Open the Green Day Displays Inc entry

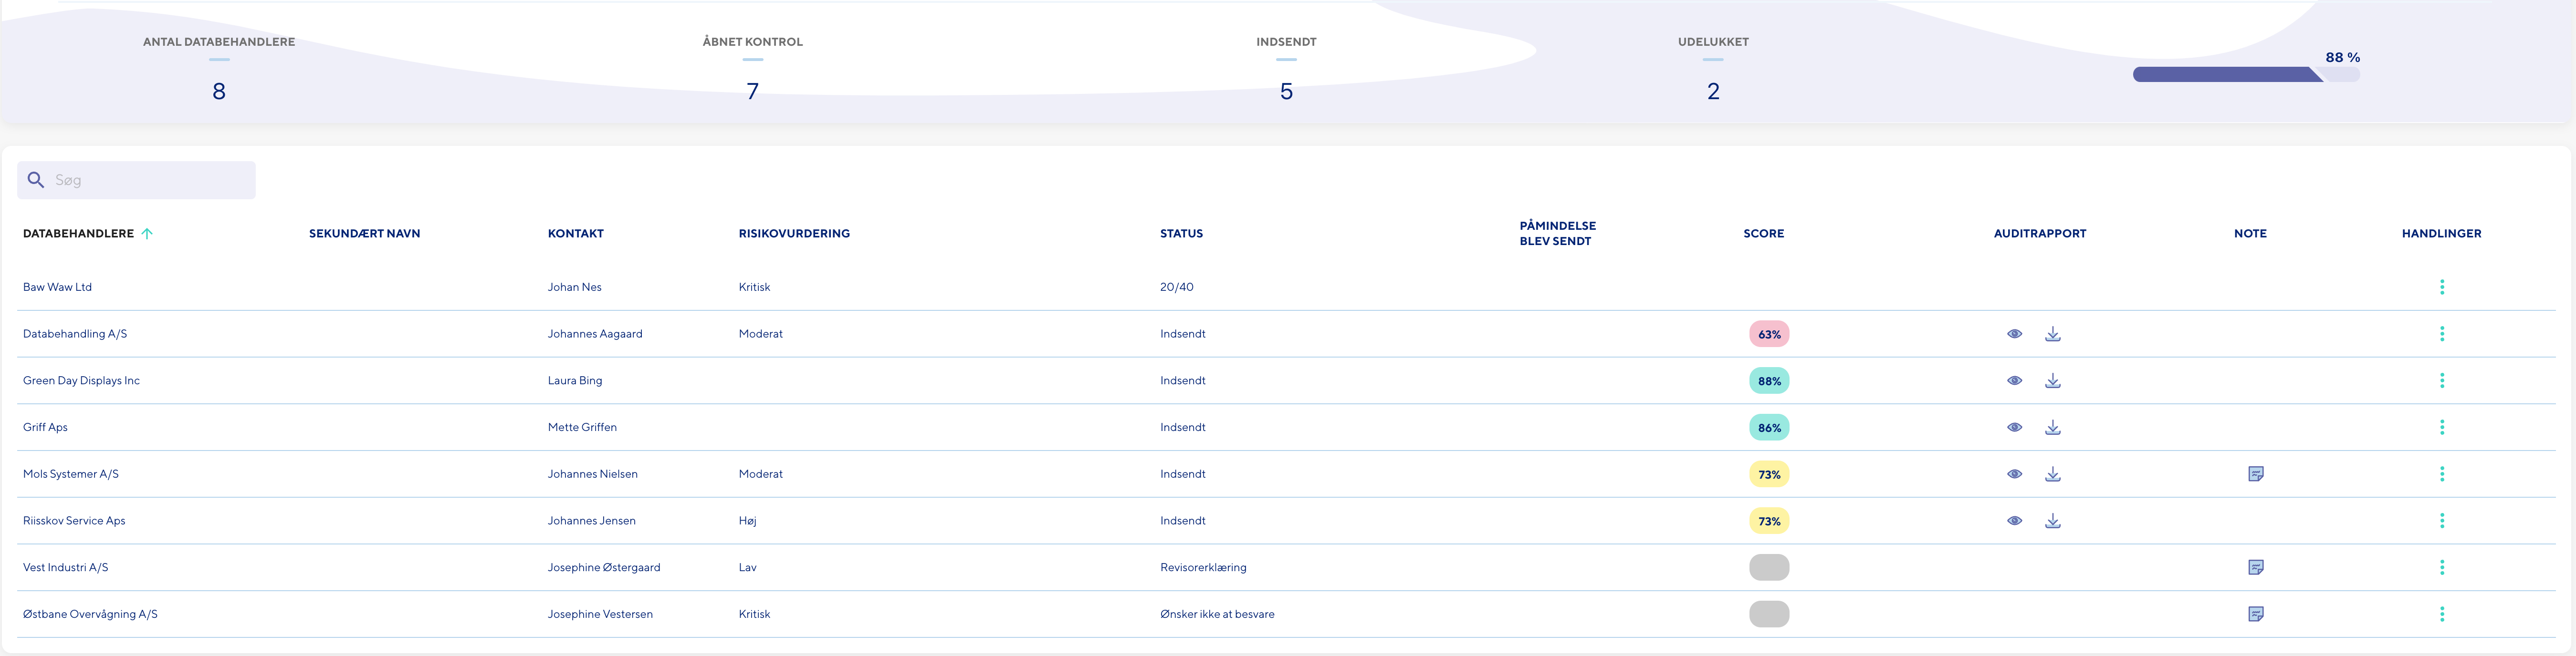81,380
